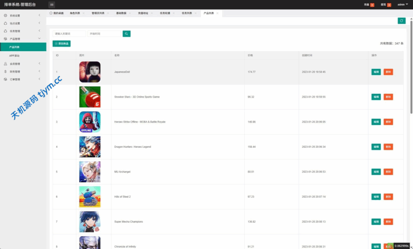The image size is (413, 249).
Task: Open the JapaneseDoll product thumbnail
Action: [x=90, y=72]
